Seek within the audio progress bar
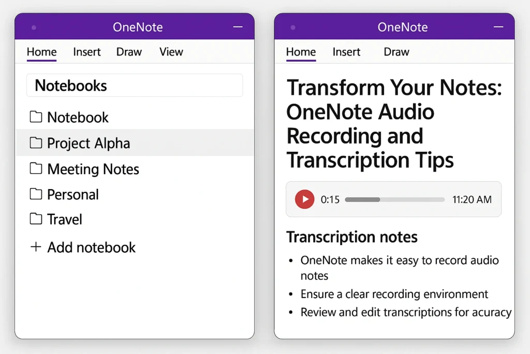The height and width of the screenshot is (354, 530). tap(394, 200)
